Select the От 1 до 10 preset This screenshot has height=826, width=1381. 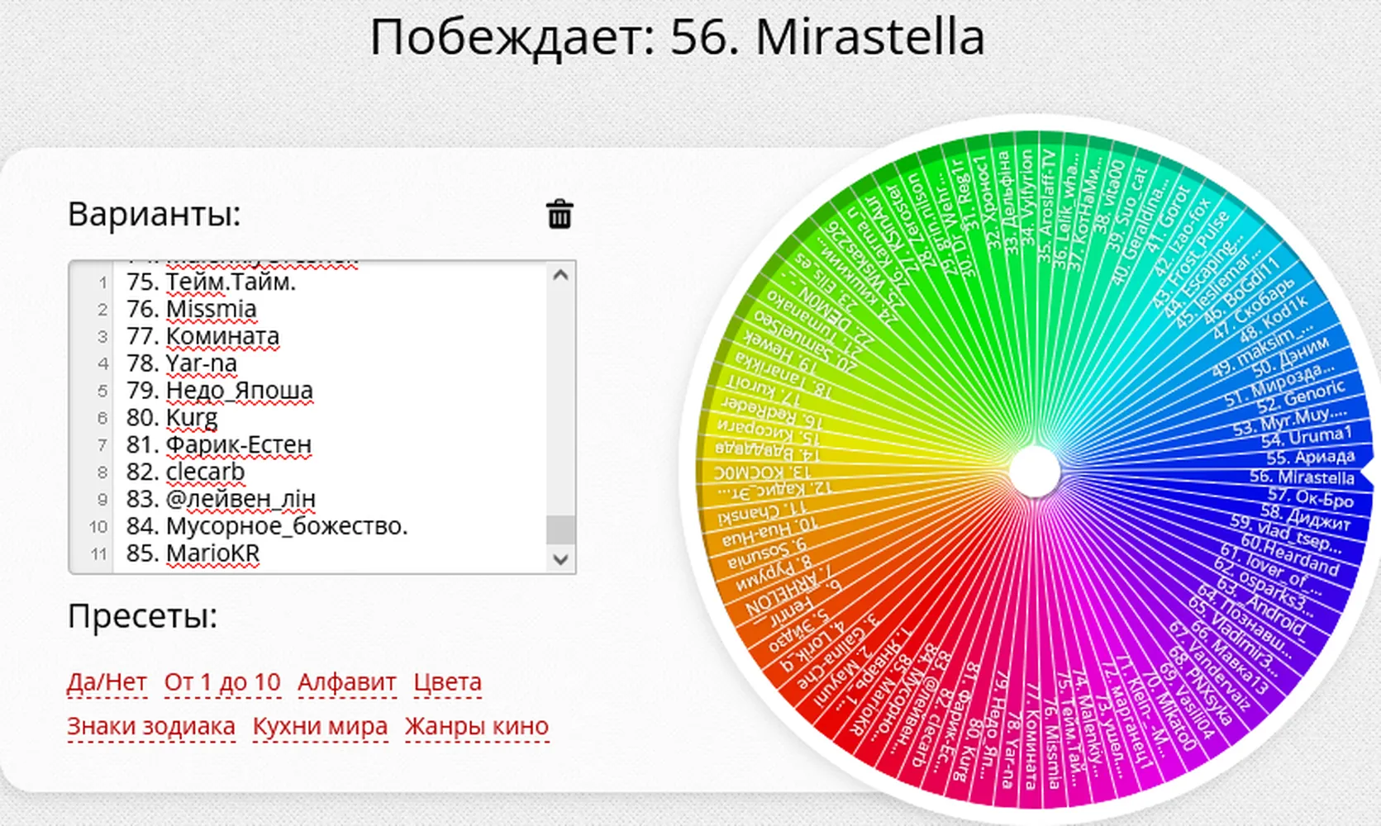222,682
